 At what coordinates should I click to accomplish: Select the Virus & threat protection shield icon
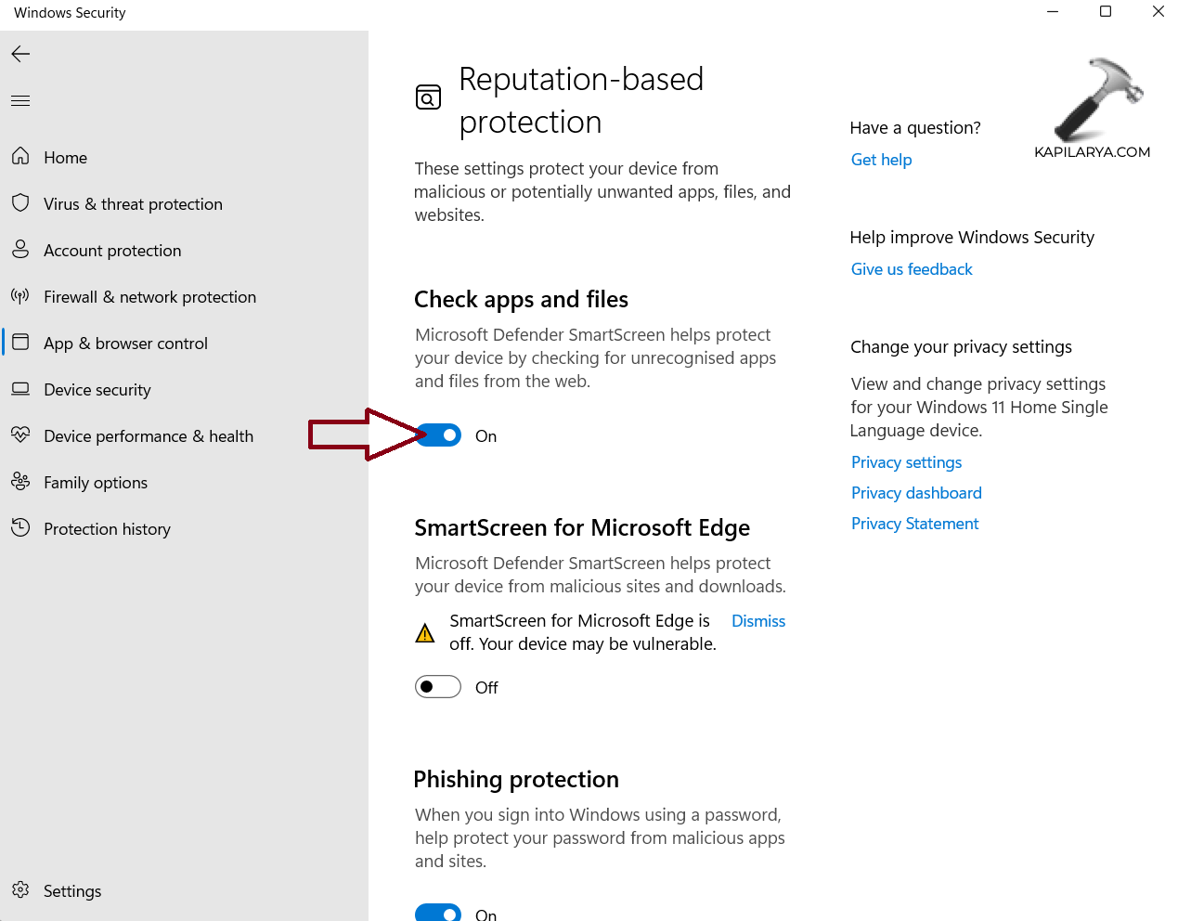(20, 203)
